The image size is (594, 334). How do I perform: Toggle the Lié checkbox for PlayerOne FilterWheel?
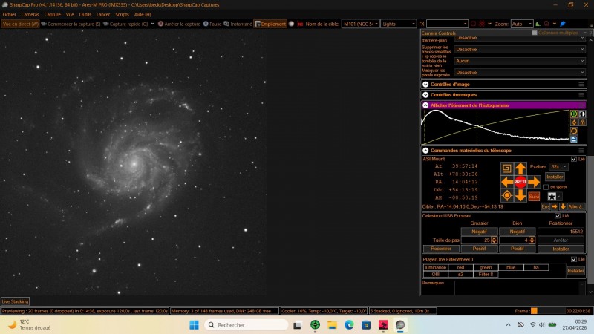573,259
